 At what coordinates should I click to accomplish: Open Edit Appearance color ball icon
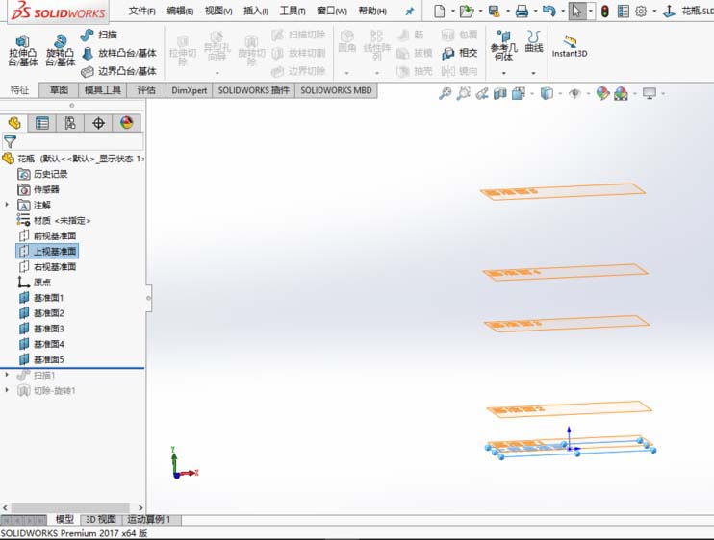coord(602,93)
